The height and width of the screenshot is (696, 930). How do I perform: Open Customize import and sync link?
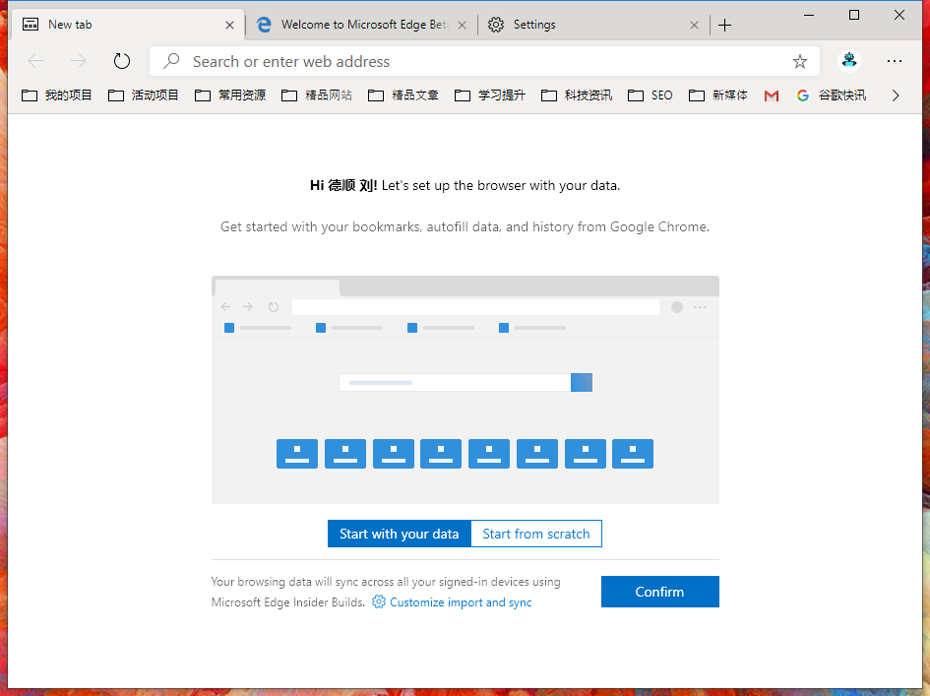click(452, 602)
